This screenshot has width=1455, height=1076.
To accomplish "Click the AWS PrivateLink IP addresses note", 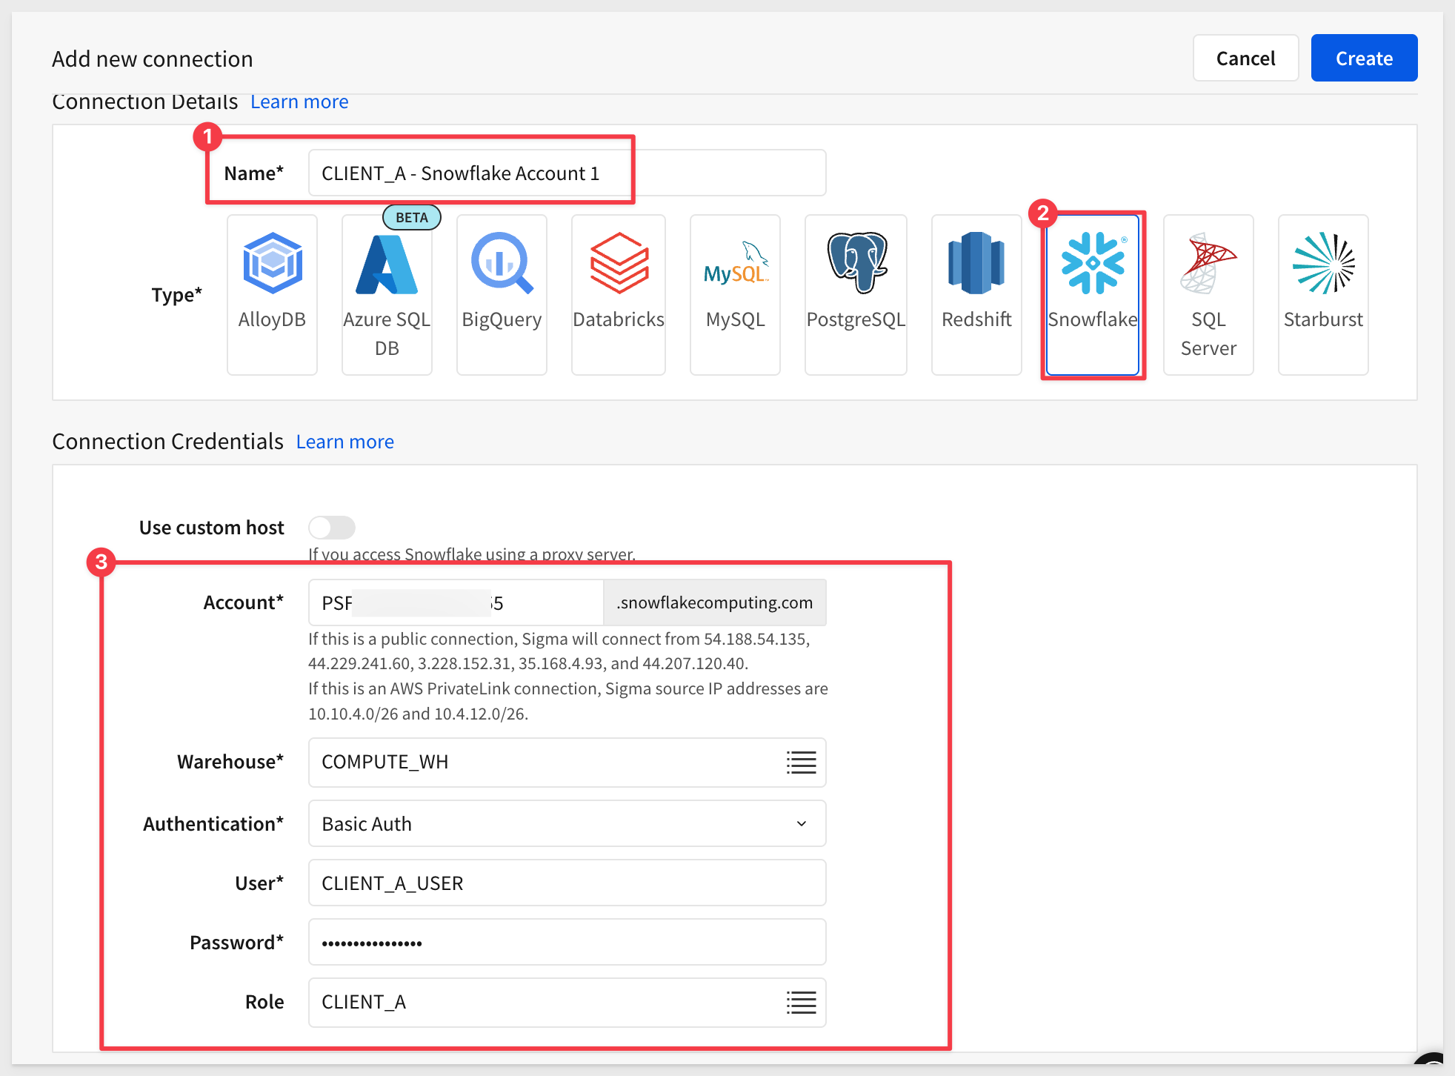I will [x=568, y=701].
